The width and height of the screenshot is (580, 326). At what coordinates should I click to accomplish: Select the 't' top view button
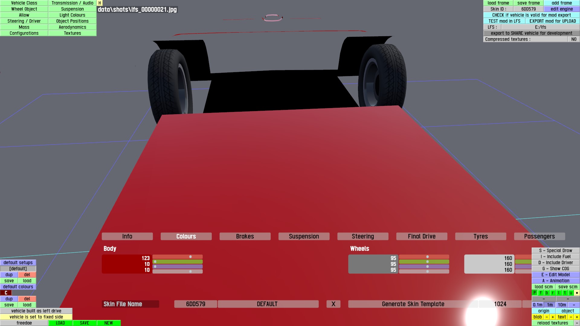tap(565, 293)
